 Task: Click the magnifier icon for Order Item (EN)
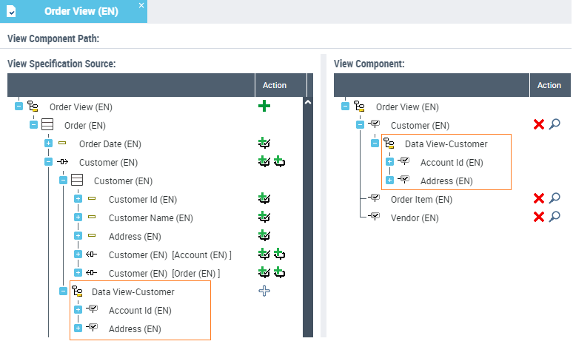(554, 198)
